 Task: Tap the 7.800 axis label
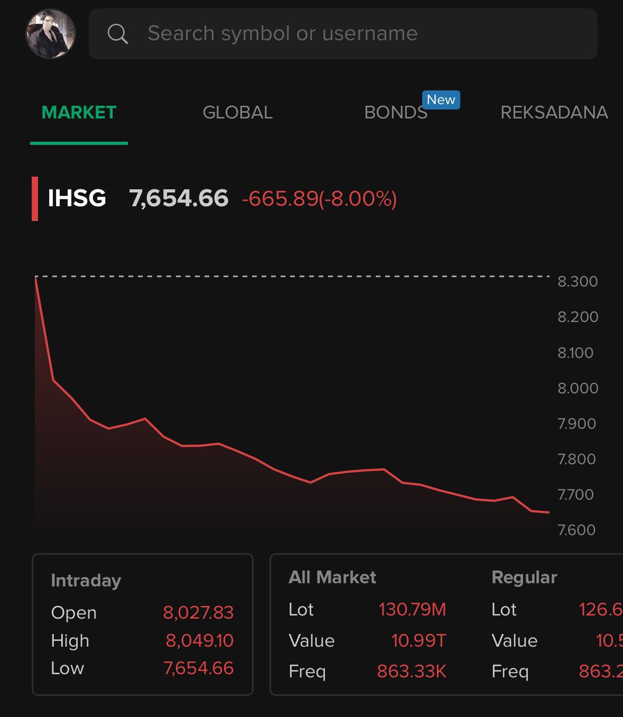tap(576, 459)
